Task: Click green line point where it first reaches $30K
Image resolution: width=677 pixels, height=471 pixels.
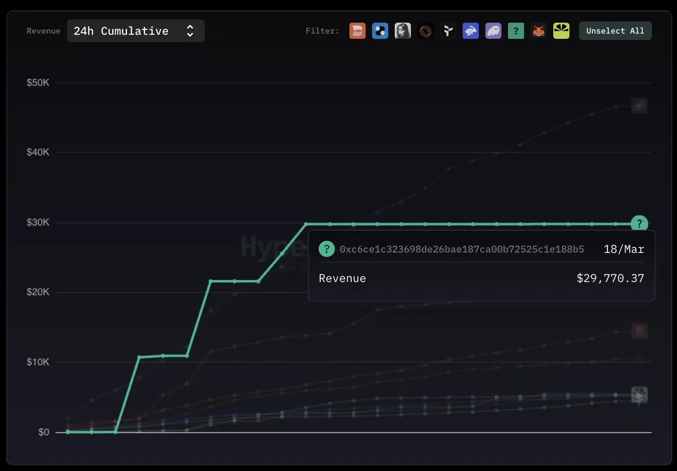Action: (x=306, y=224)
